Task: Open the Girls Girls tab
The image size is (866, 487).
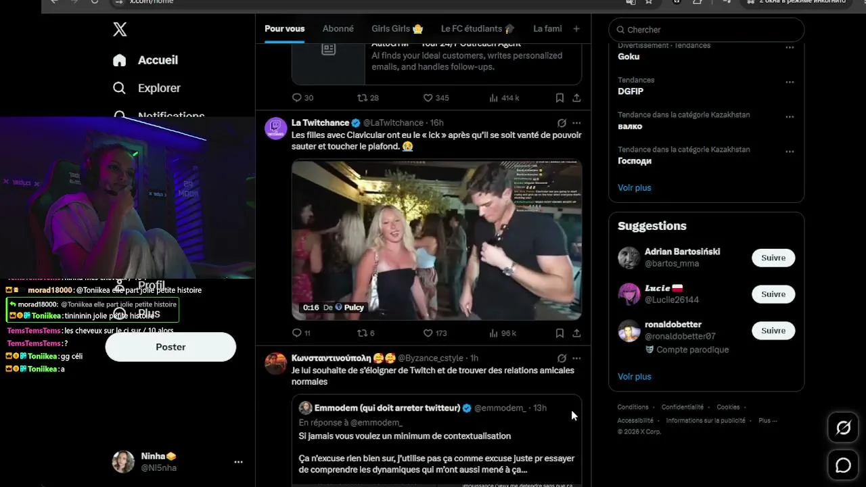Action: [x=397, y=28]
